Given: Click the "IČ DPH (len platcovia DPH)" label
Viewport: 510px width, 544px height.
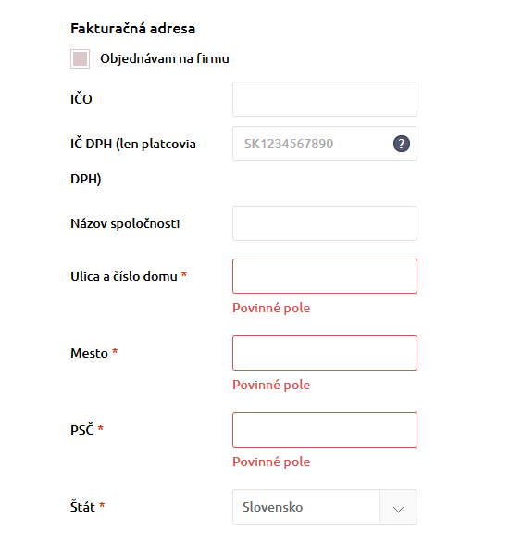Looking at the screenshot, I should click(133, 161).
